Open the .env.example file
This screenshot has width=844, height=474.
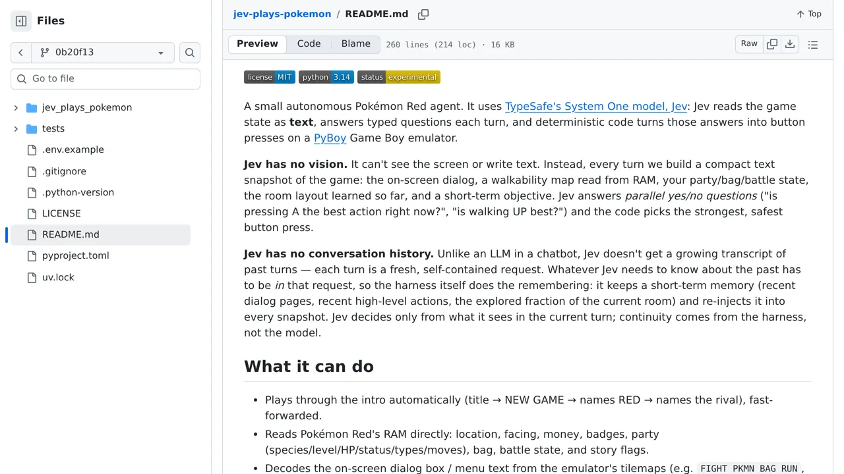click(x=73, y=149)
